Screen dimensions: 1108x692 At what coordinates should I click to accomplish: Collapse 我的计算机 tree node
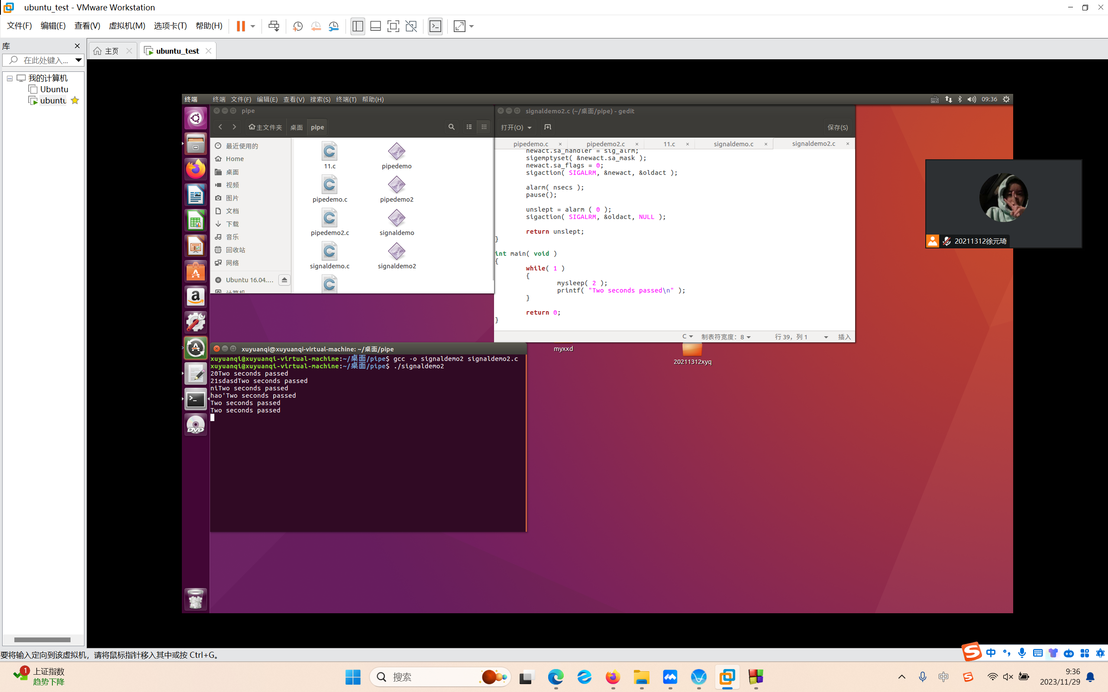click(x=10, y=78)
